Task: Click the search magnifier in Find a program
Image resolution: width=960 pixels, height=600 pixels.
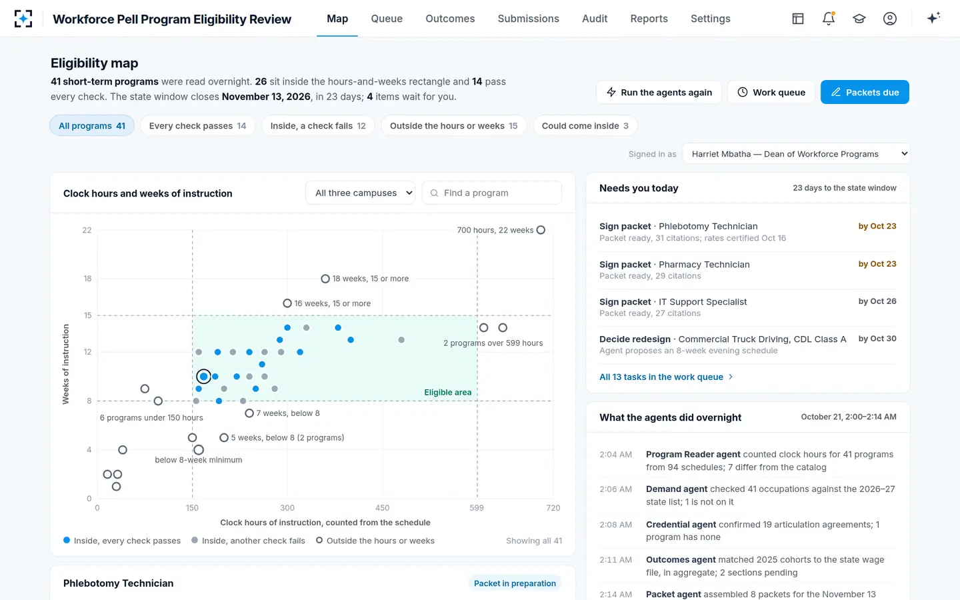Action: pyautogui.click(x=435, y=193)
